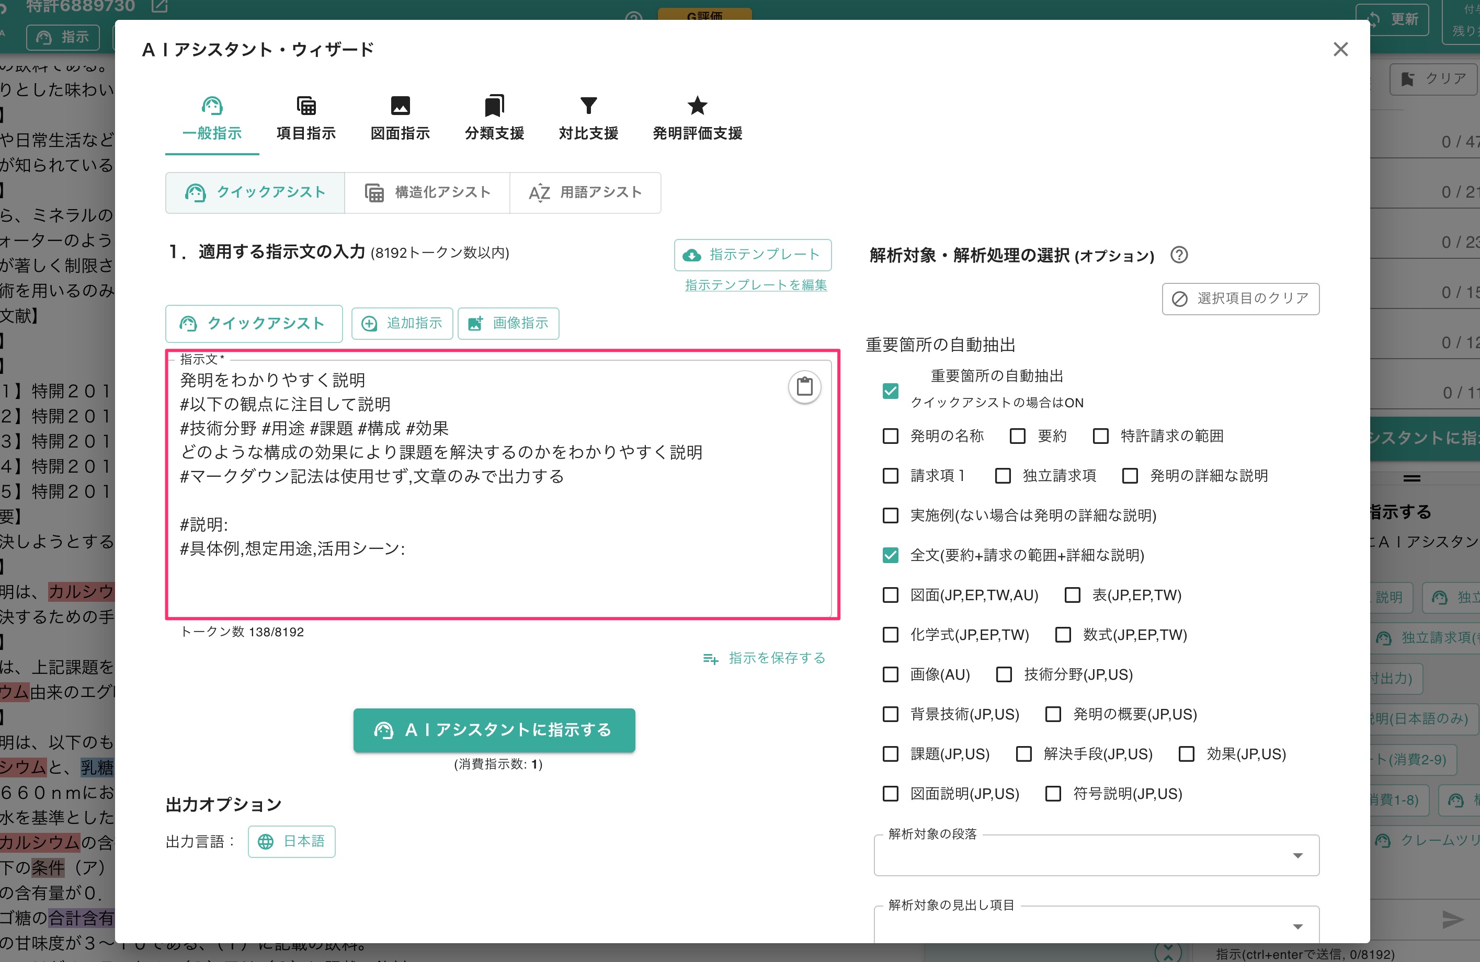Click 指示を保存する link

[x=764, y=658]
